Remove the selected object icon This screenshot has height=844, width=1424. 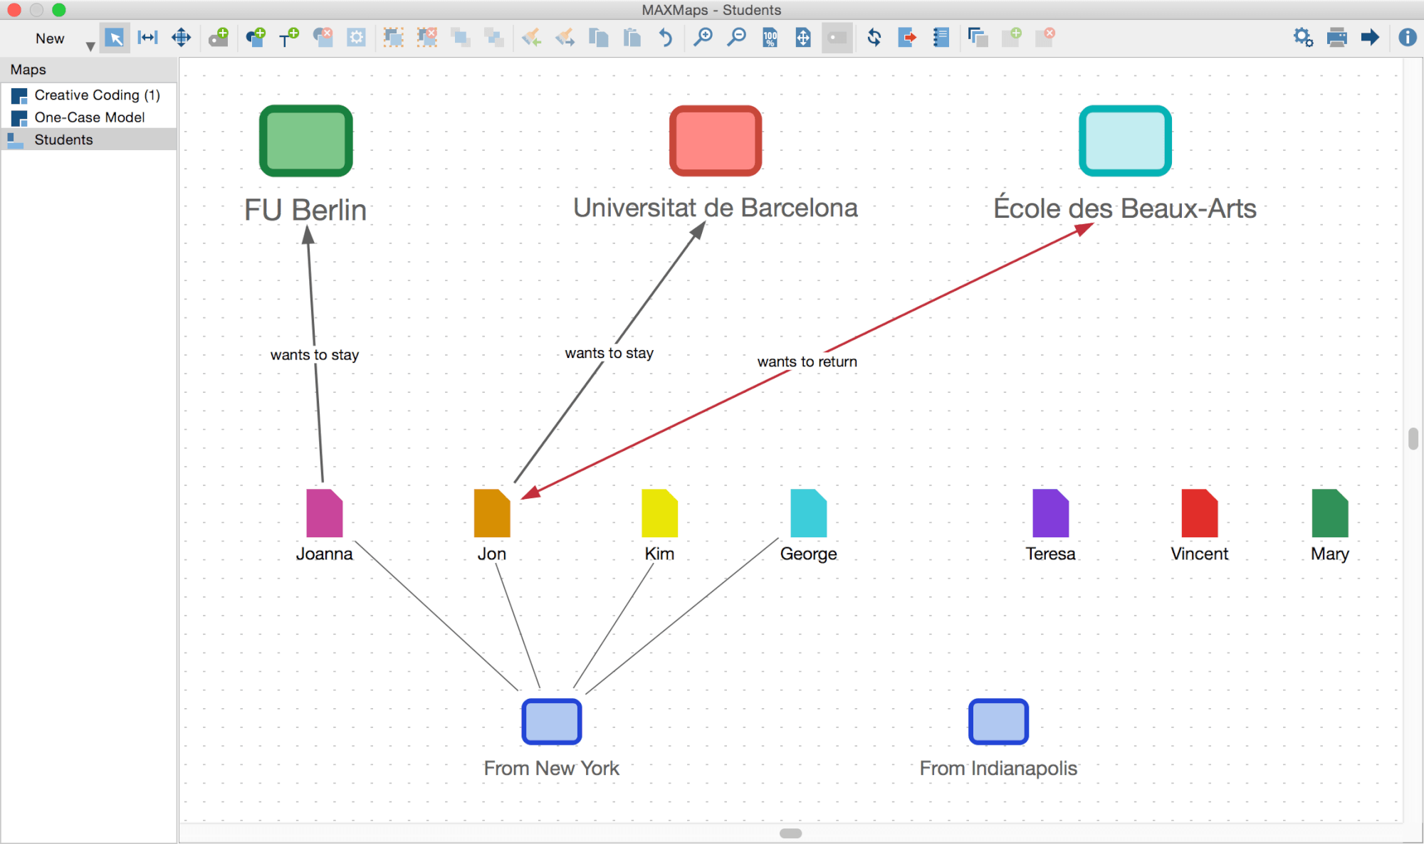[x=323, y=38]
